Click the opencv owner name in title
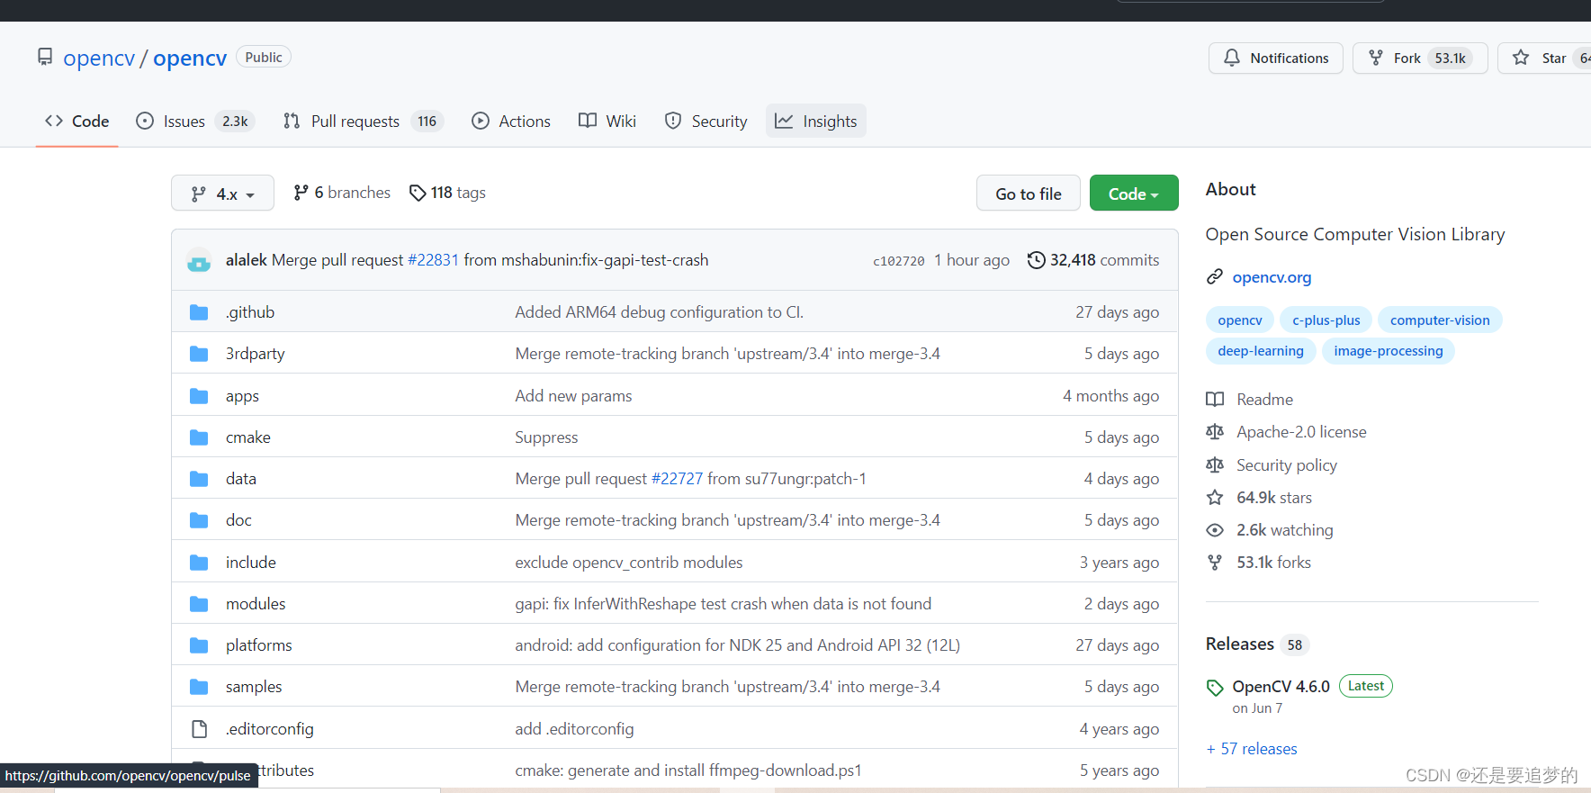 click(x=99, y=59)
